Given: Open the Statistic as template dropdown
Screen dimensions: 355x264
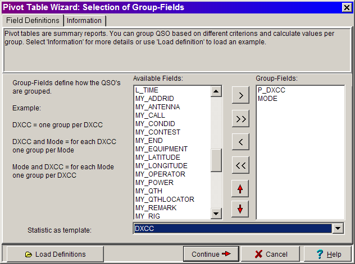Looking at the screenshot, I should 337,228.
